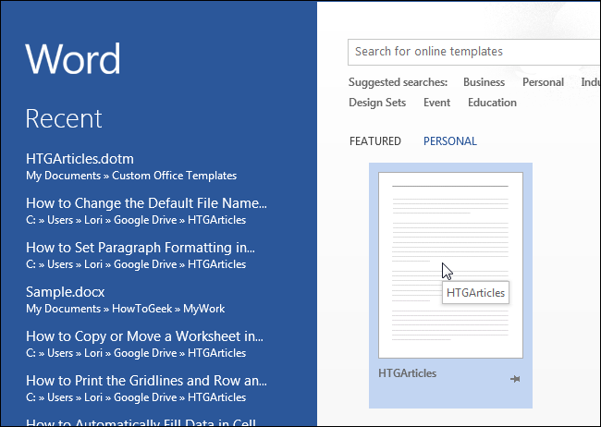This screenshot has width=601, height=427.
Task: Click the Search for online templates field
Action: tap(474, 52)
